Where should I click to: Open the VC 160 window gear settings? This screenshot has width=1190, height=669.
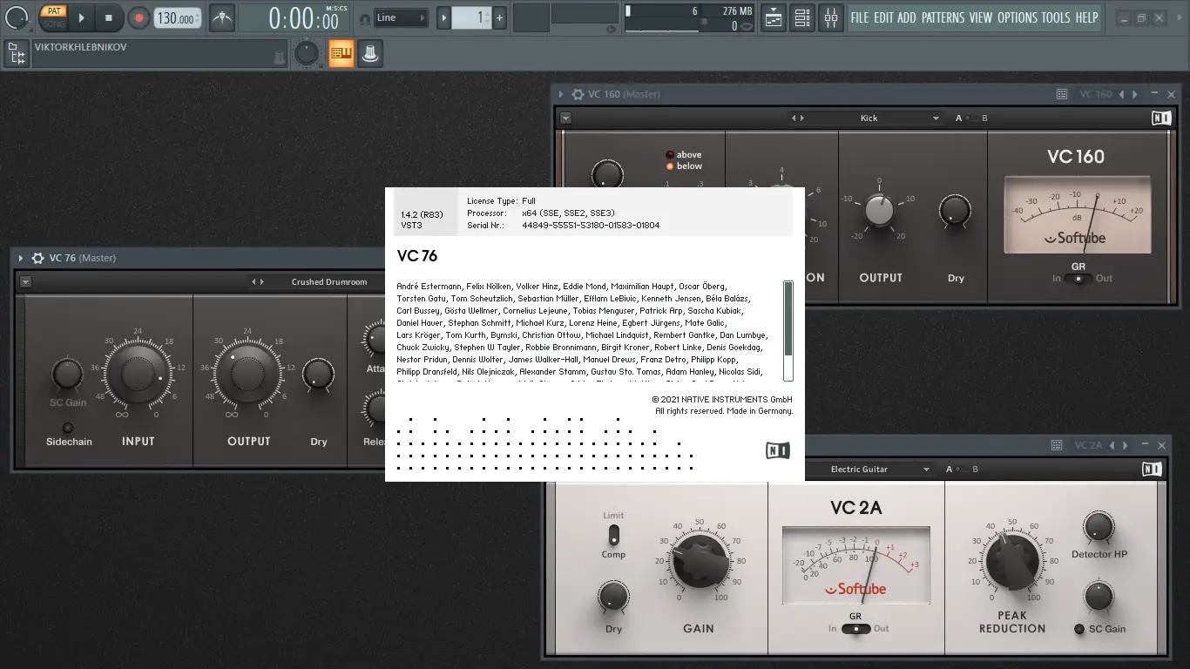[x=577, y=94]
